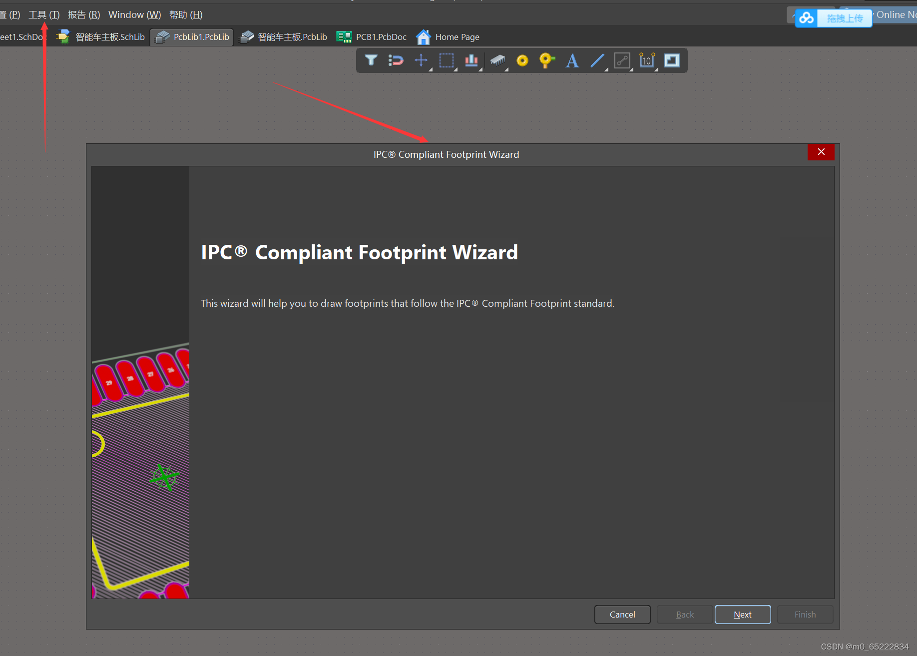Place a component with the chip icon
The width and height of the screenshot is (917, 656).
(497, 60)
